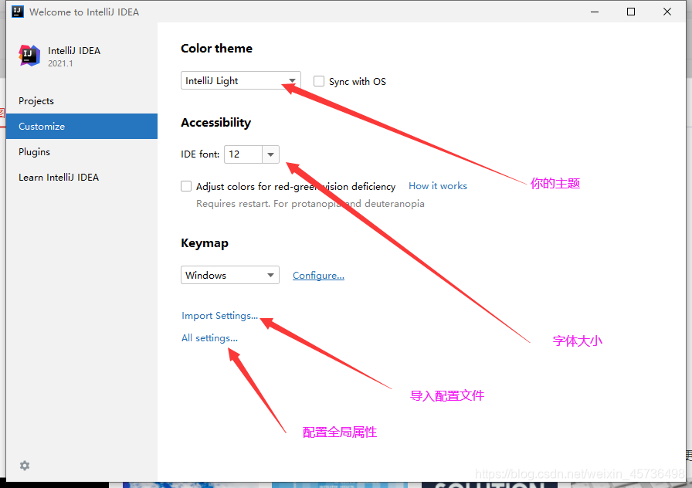Open the Keymap Windows dropdown
Image resolution: width=692 pixels, height=488 pixels.
click(230, 275)
